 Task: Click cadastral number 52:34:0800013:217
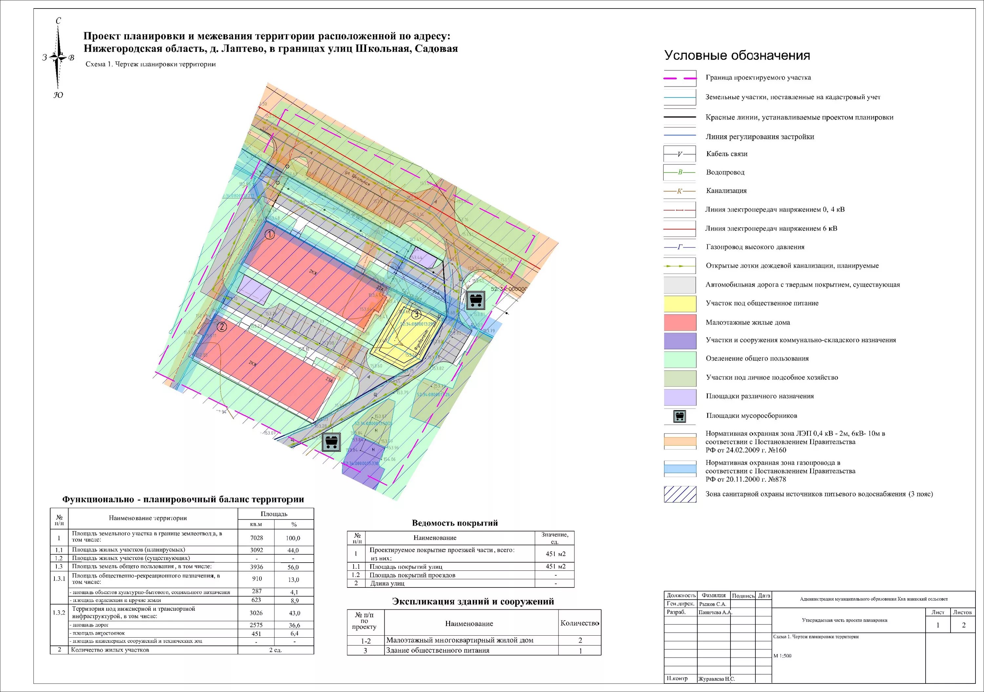point(238,196)
